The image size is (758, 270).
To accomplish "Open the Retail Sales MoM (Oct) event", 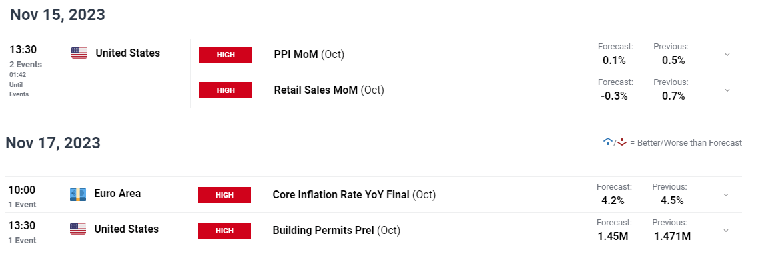I will click(x=329, y=90).
